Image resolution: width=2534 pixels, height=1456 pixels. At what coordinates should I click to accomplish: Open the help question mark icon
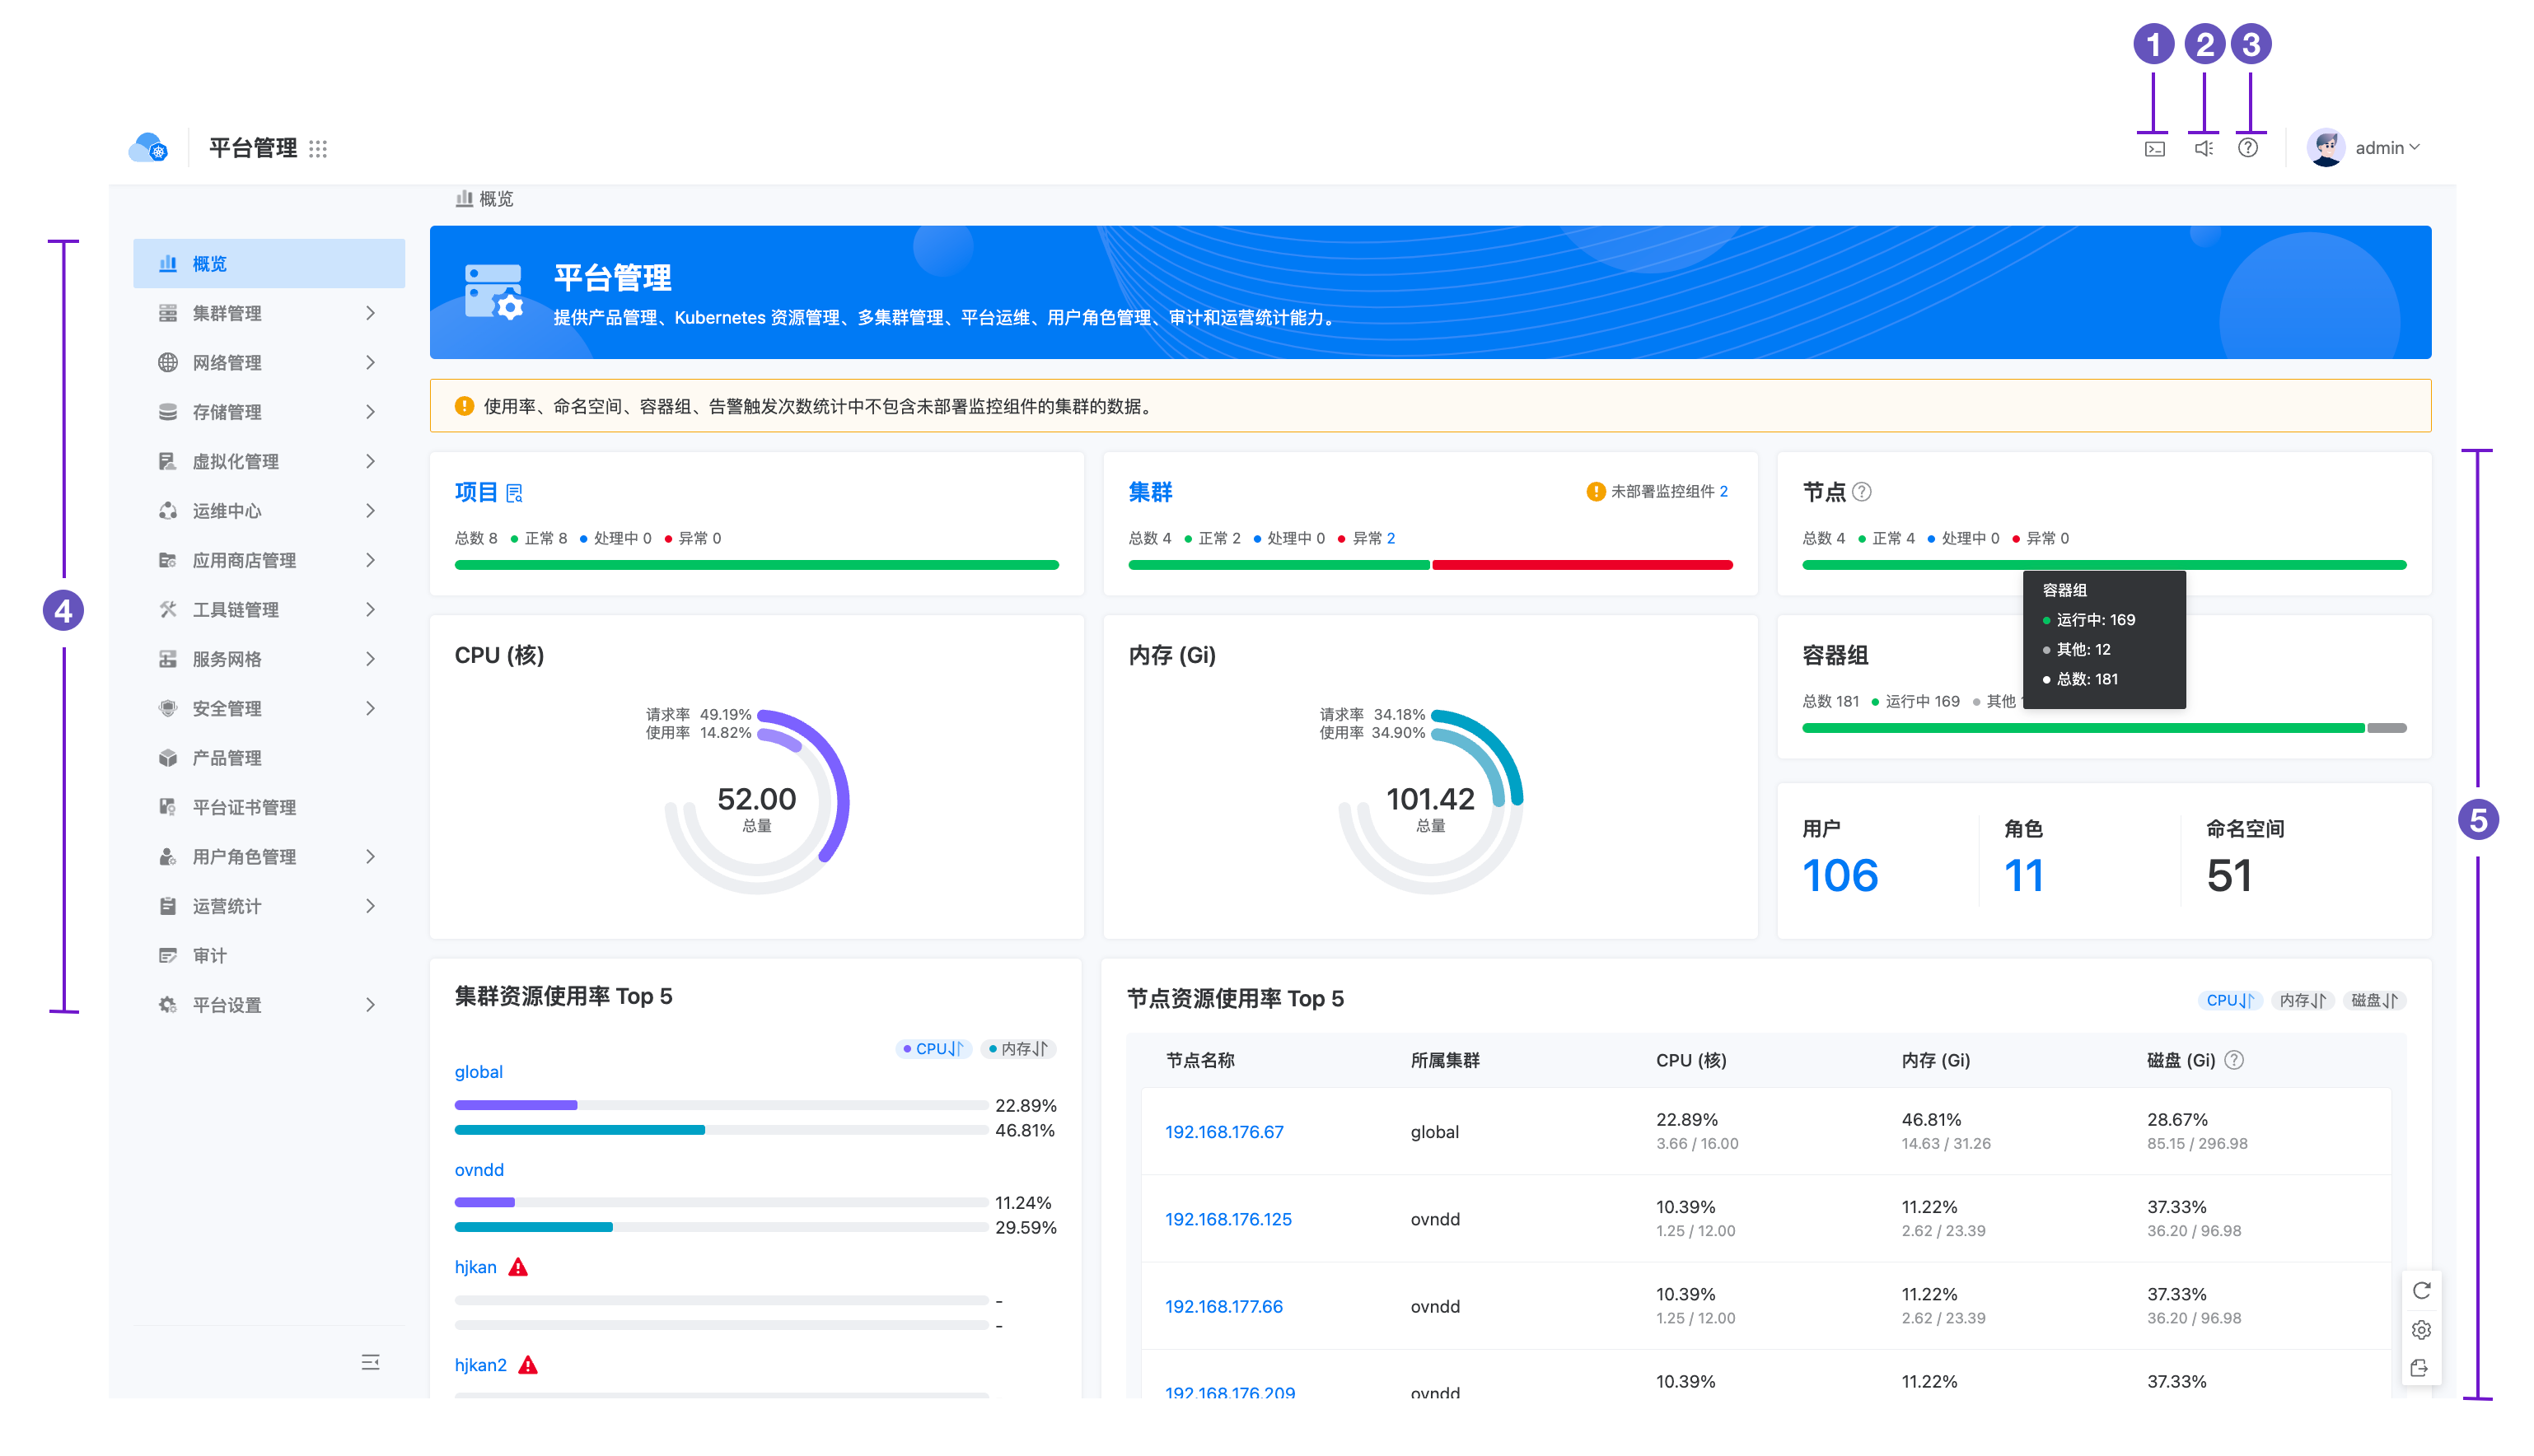click(x=2247, y=148)
